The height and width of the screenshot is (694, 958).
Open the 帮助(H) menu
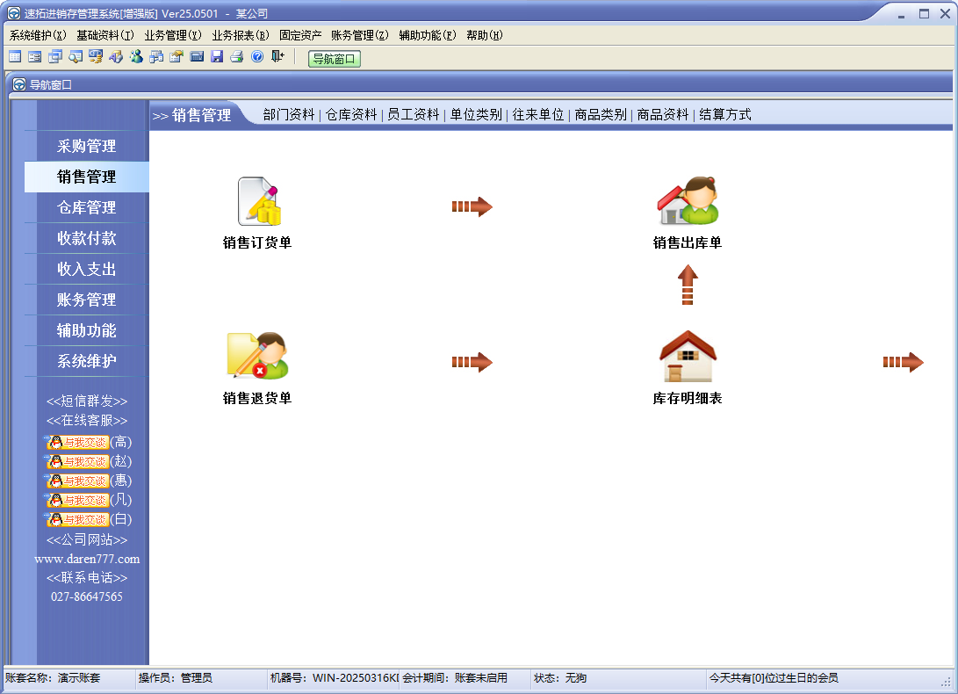tap(485, 35)
